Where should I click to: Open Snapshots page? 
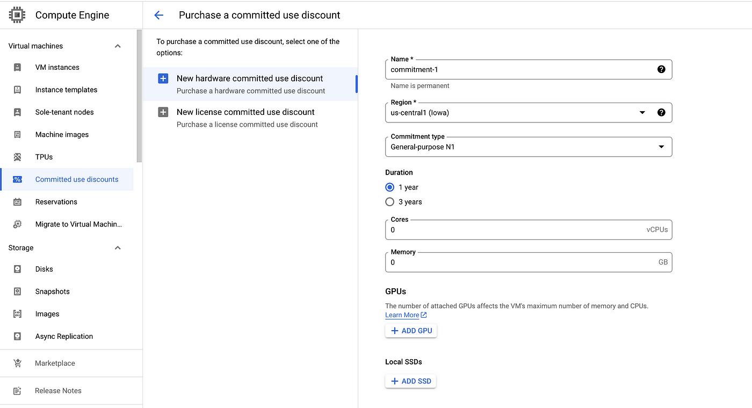53,292
